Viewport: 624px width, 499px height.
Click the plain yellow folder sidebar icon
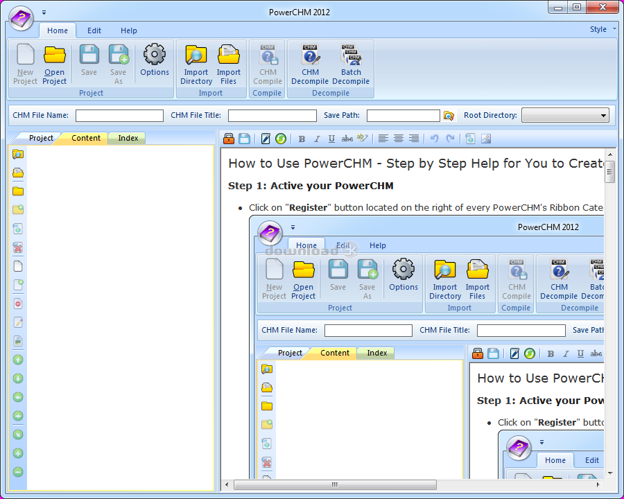(18, 191)
